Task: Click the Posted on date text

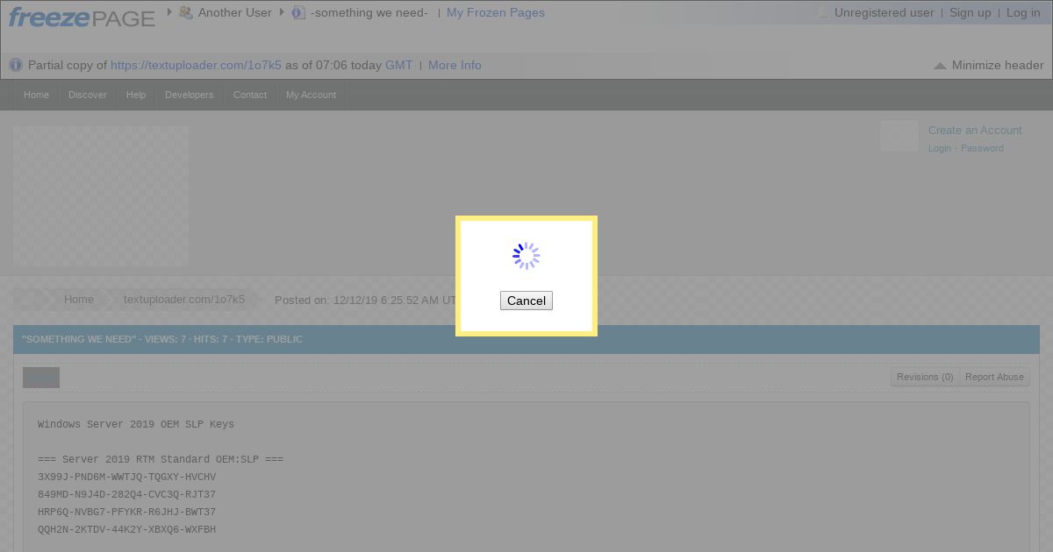Action: point(363,300)
